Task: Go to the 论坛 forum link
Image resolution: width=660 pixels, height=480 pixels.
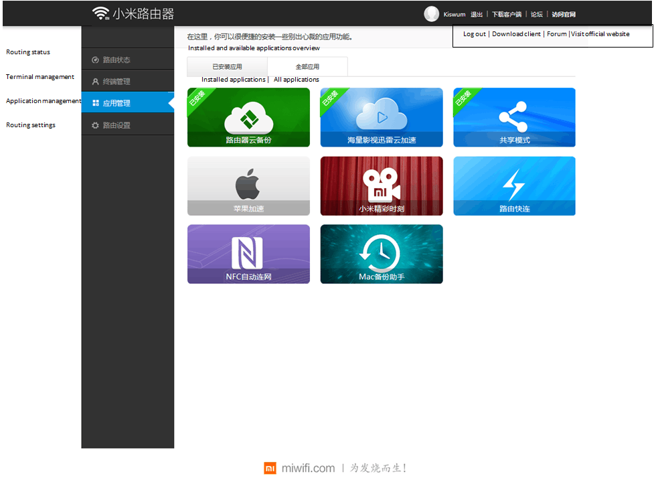Action: tap(537, 14)
